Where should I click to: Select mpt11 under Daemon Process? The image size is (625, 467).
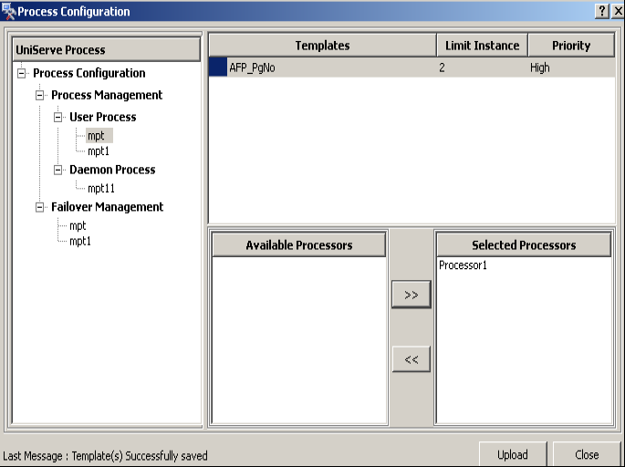pos(101,188)
